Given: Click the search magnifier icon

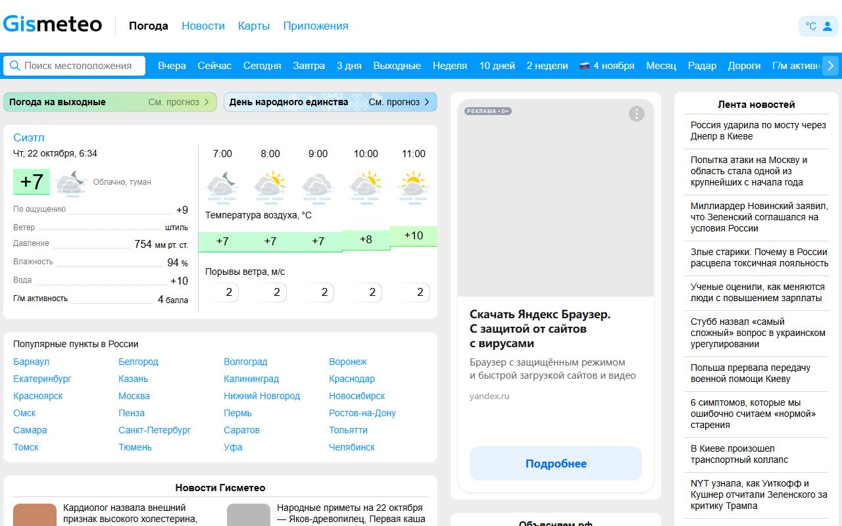Looking at the screenshot, I should point(14,66).
